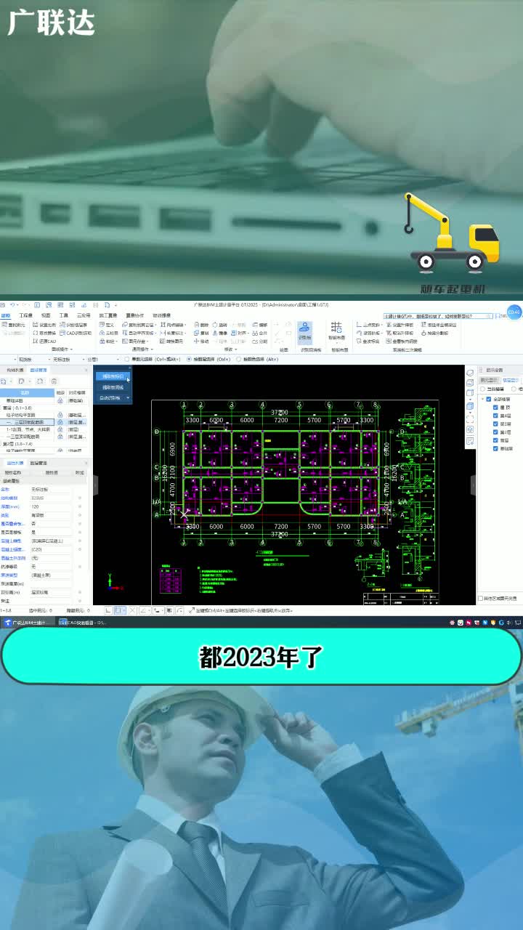Switch to 楼层显示 tab in display settings
The image size is (523, 930).
coord(511,379)
